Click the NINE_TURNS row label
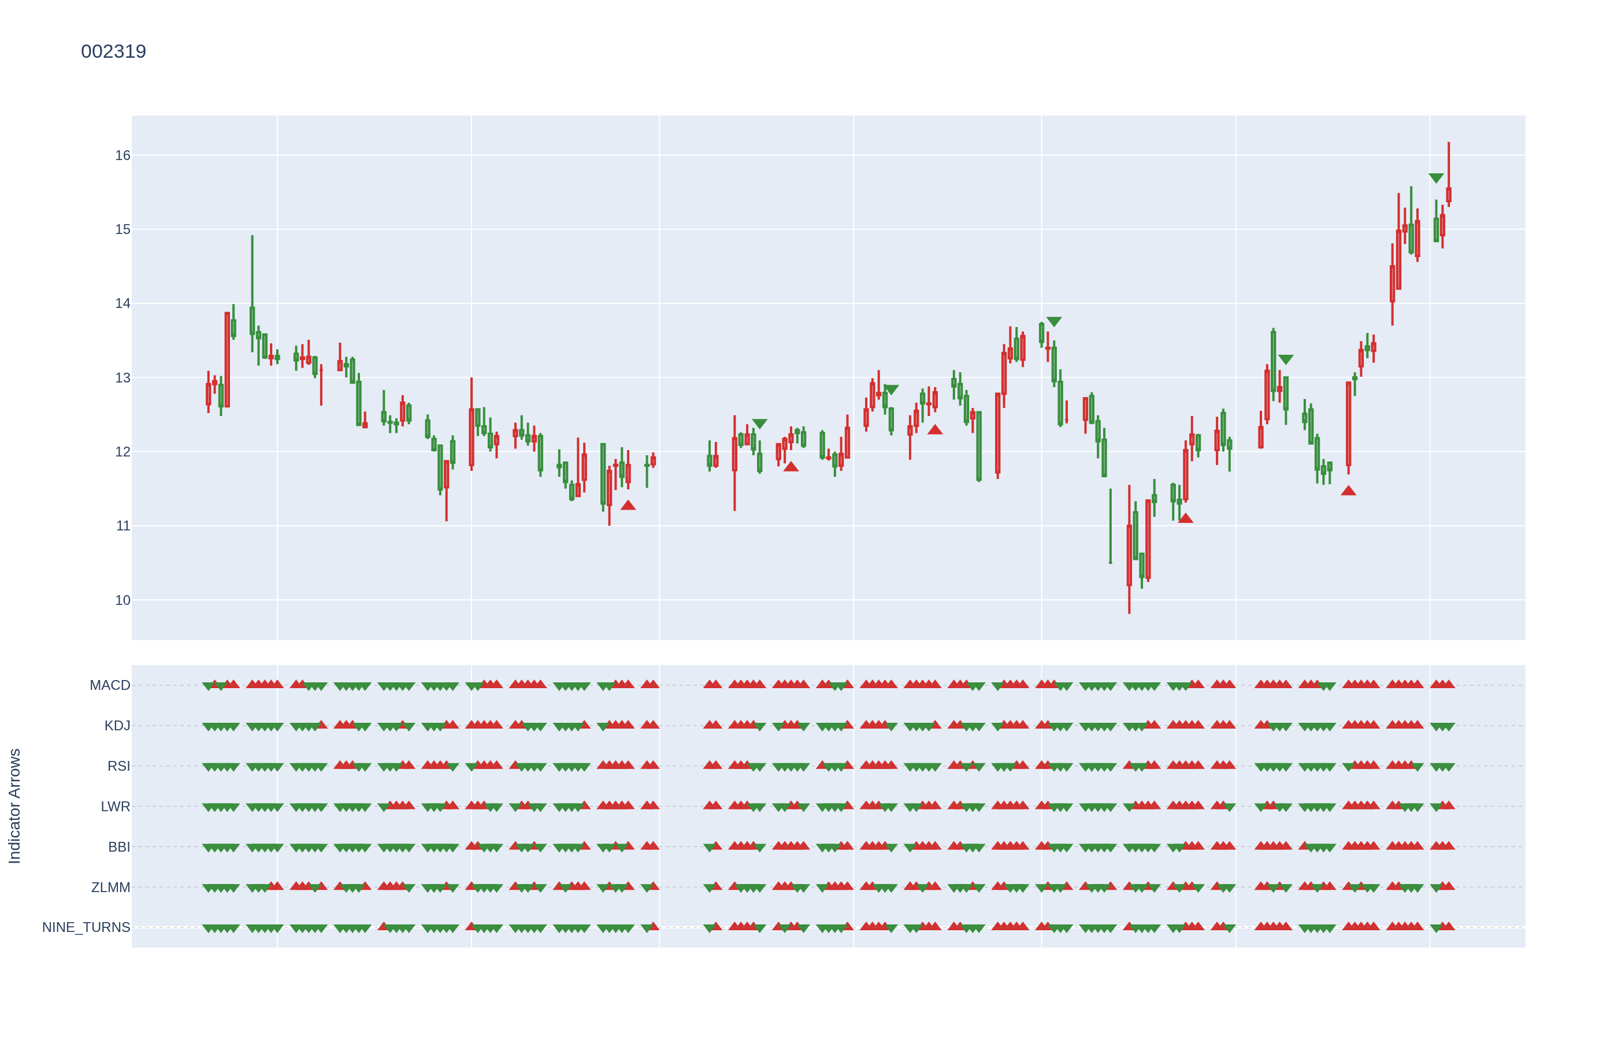The width and height of the screenshot is (1618, 1040). click(86, 927)
